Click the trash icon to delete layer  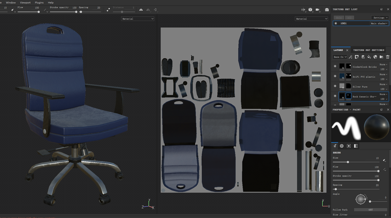[x=387, y=57]
